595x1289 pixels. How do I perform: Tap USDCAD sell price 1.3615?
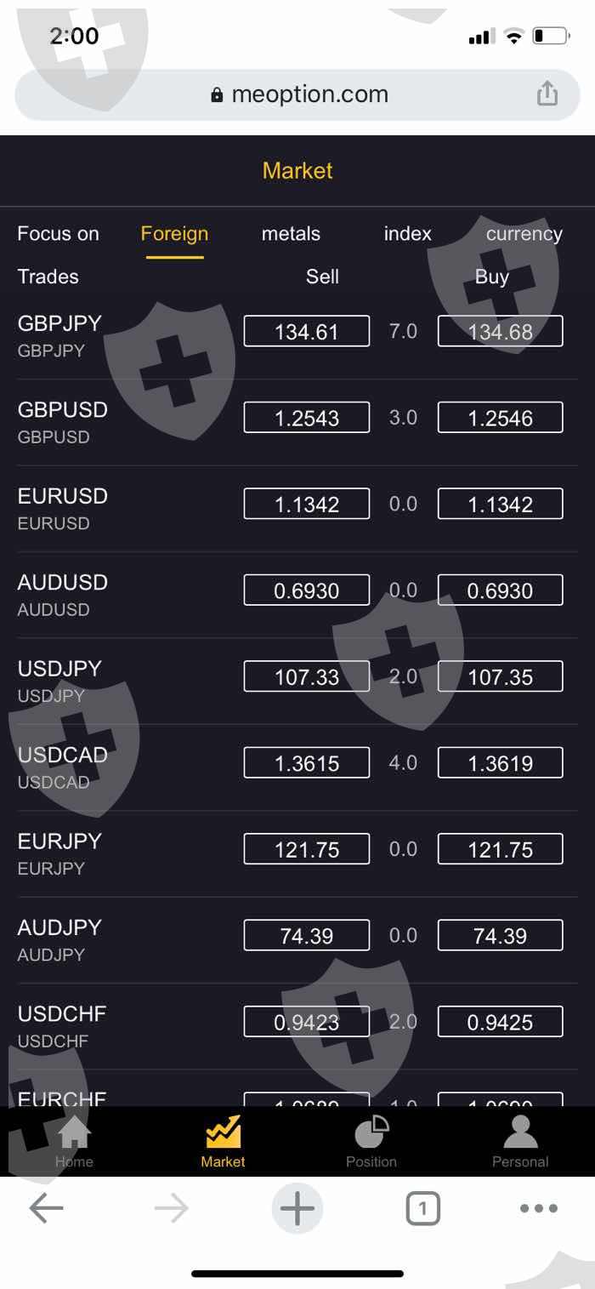[307, 763]
